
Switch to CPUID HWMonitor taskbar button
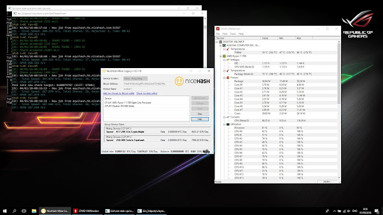click(x=87, y=211)
